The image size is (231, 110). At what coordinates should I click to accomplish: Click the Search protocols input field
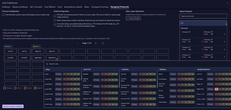coord(203,16)
